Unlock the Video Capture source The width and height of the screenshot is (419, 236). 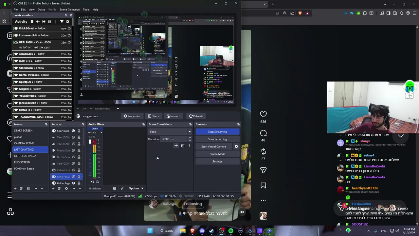point(79,170)
